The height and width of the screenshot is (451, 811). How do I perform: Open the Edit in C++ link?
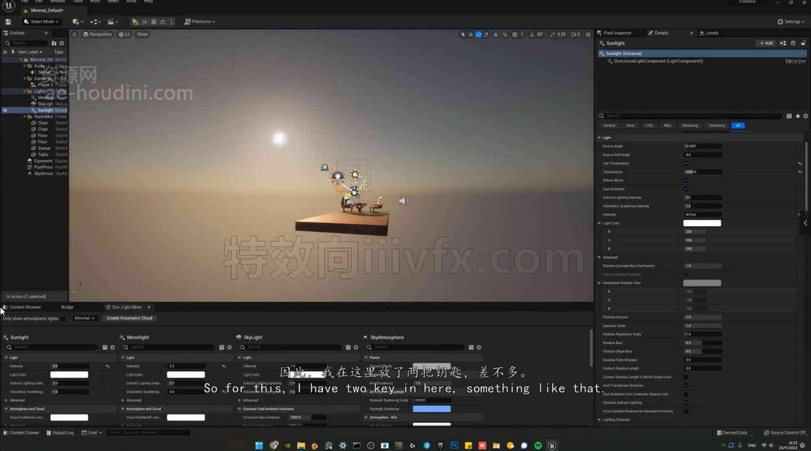pos(795,61)
